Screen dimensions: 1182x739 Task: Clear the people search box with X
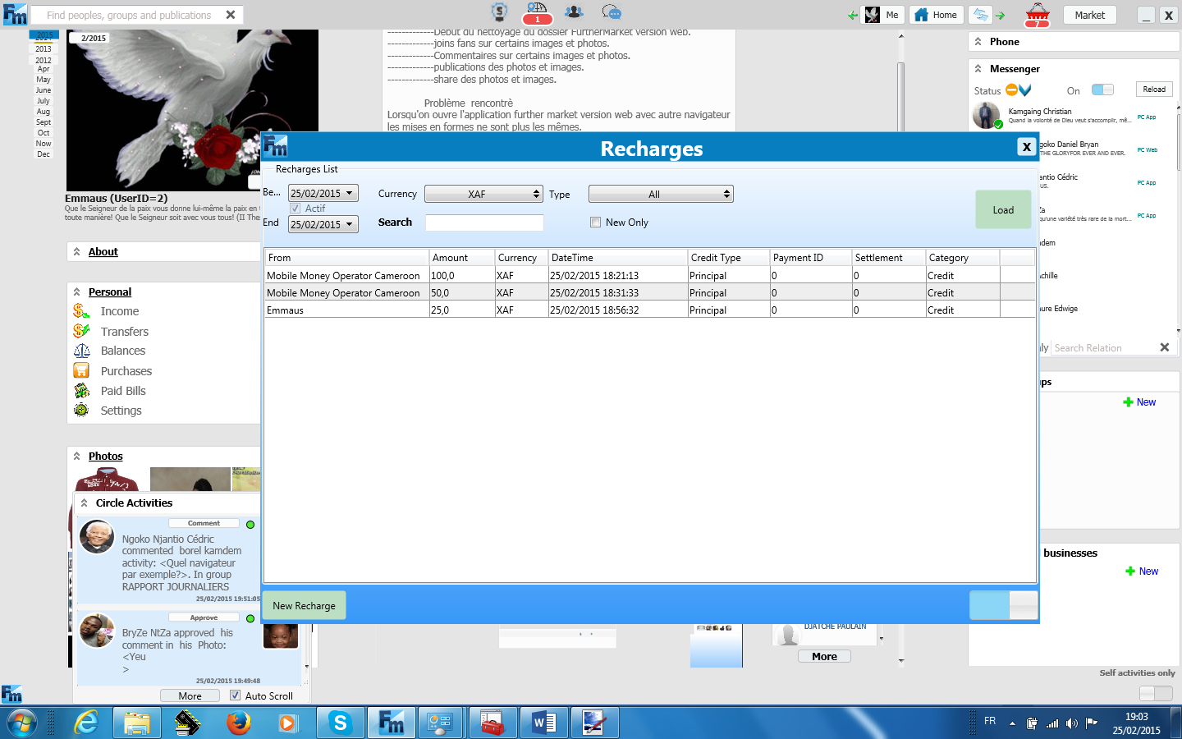(231, 15)
